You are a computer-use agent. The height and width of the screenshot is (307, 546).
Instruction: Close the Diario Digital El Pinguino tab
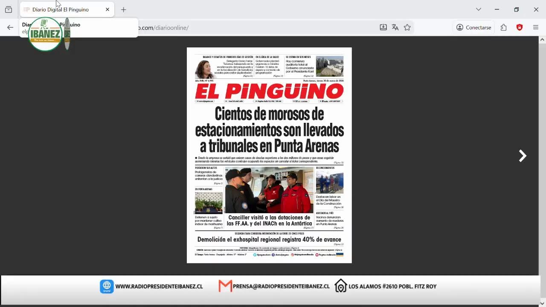pyautogui.click(x=107, y=9)
